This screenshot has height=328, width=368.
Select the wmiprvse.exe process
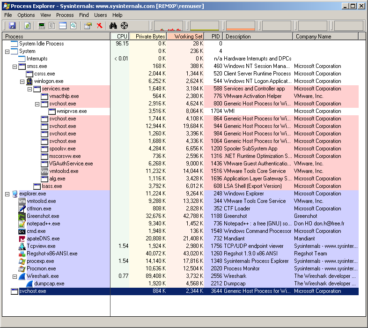[x=72, y=111]
